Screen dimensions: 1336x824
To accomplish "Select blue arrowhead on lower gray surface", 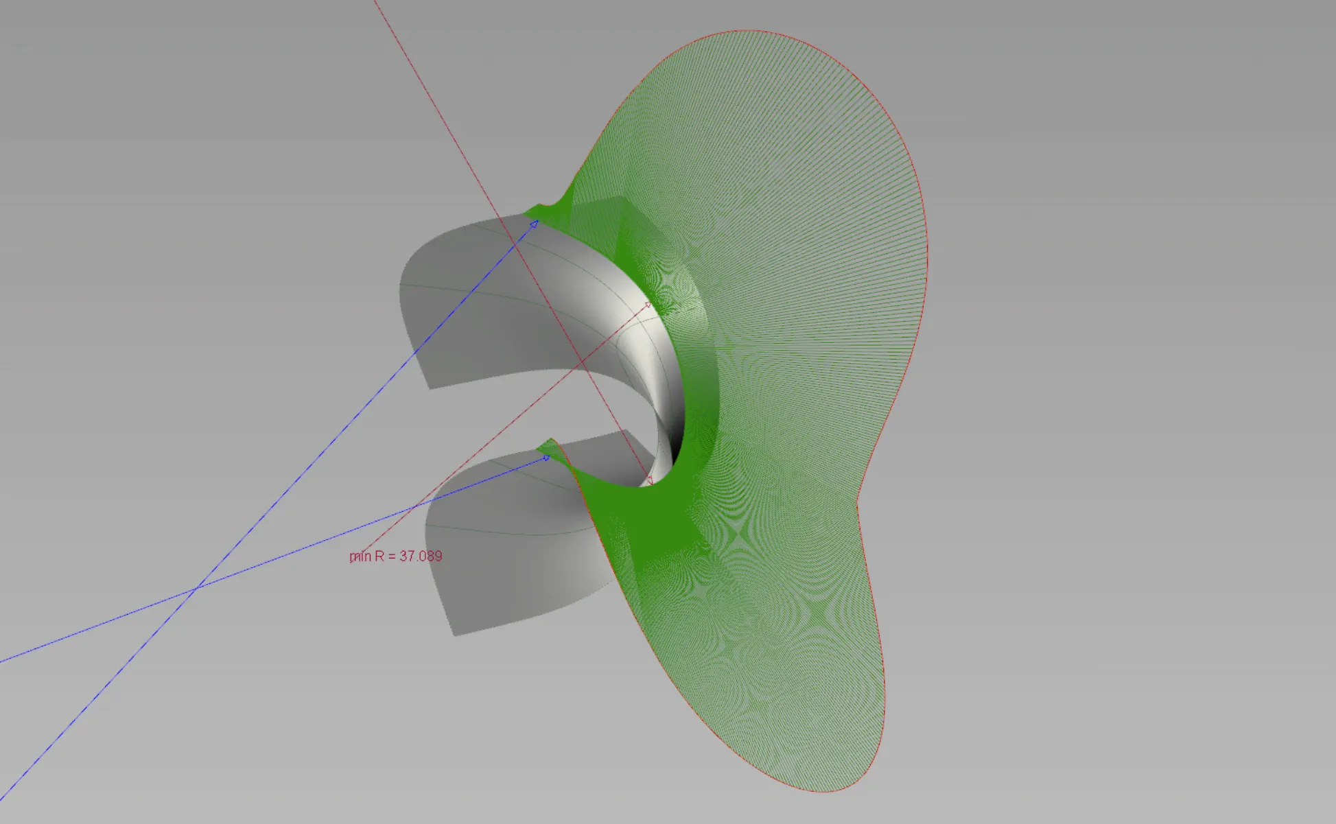I will pos(546,458).
